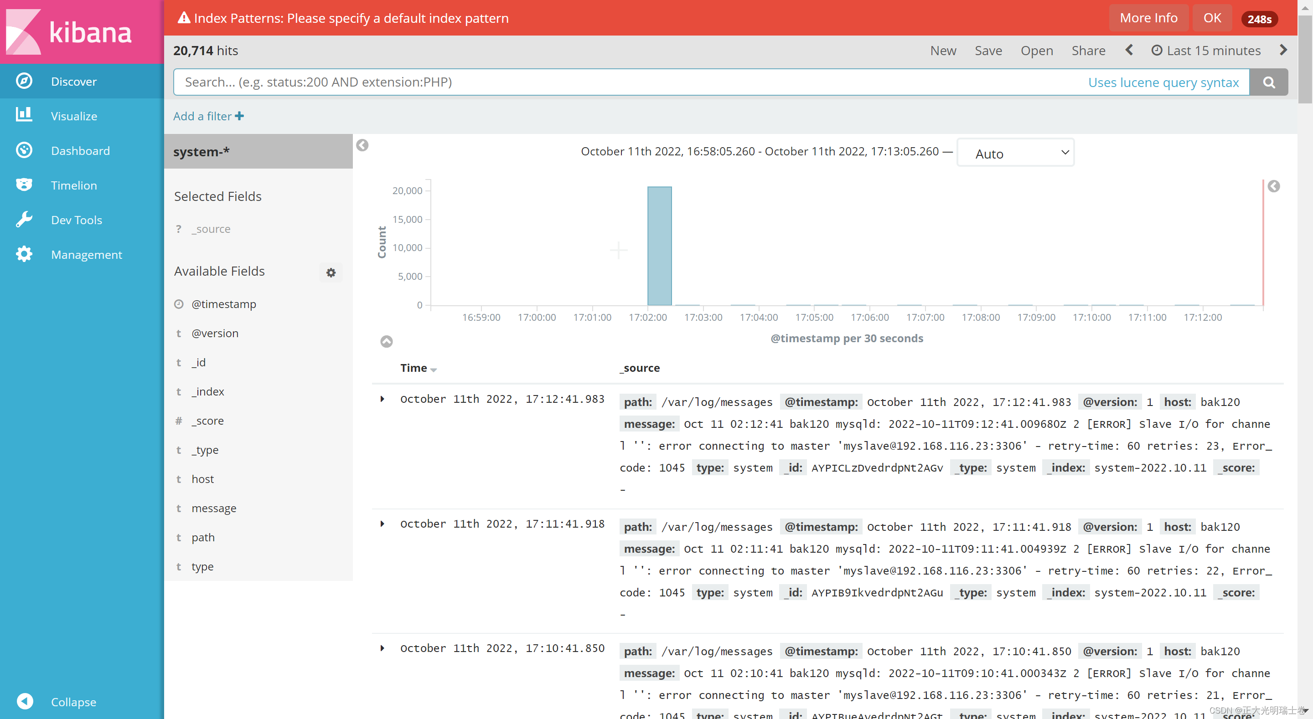Open the Discover section in the sidebar
1313x719 pixels.
click(x=73, y=81)
